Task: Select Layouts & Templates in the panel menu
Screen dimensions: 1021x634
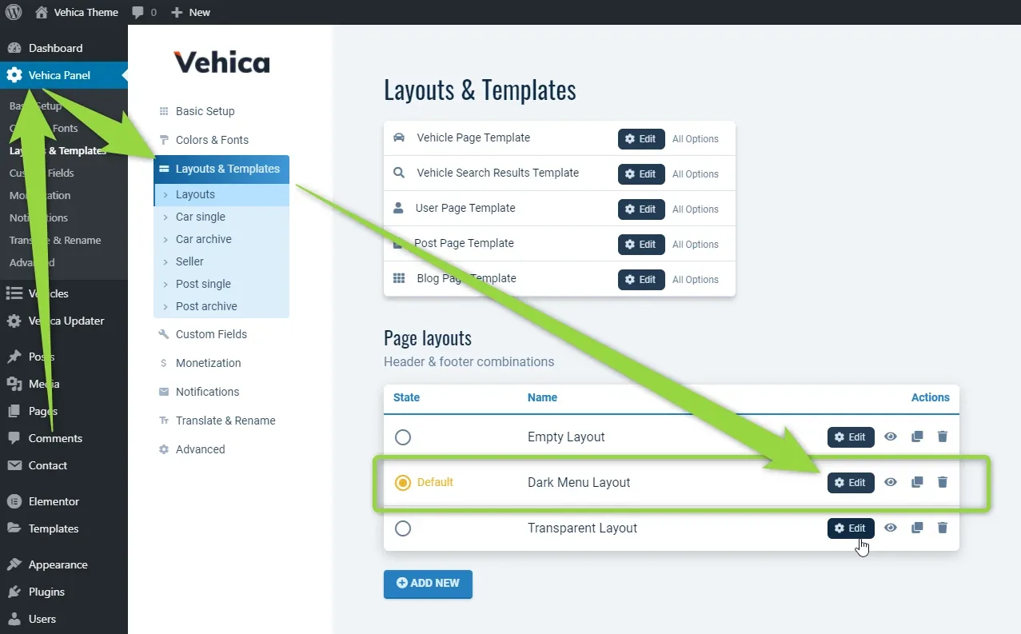Action: [x=221, y=169]
